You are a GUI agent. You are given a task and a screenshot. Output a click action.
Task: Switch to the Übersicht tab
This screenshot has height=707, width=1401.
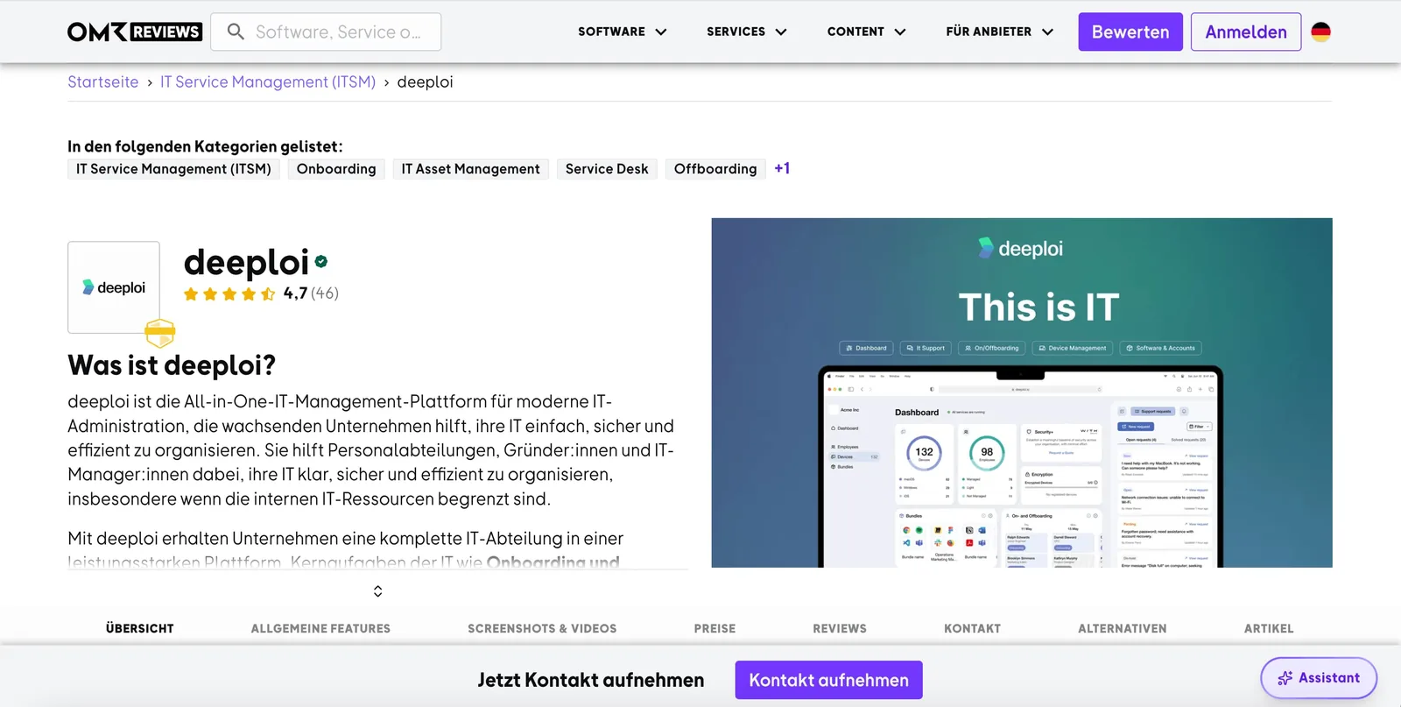click(140, 628)
